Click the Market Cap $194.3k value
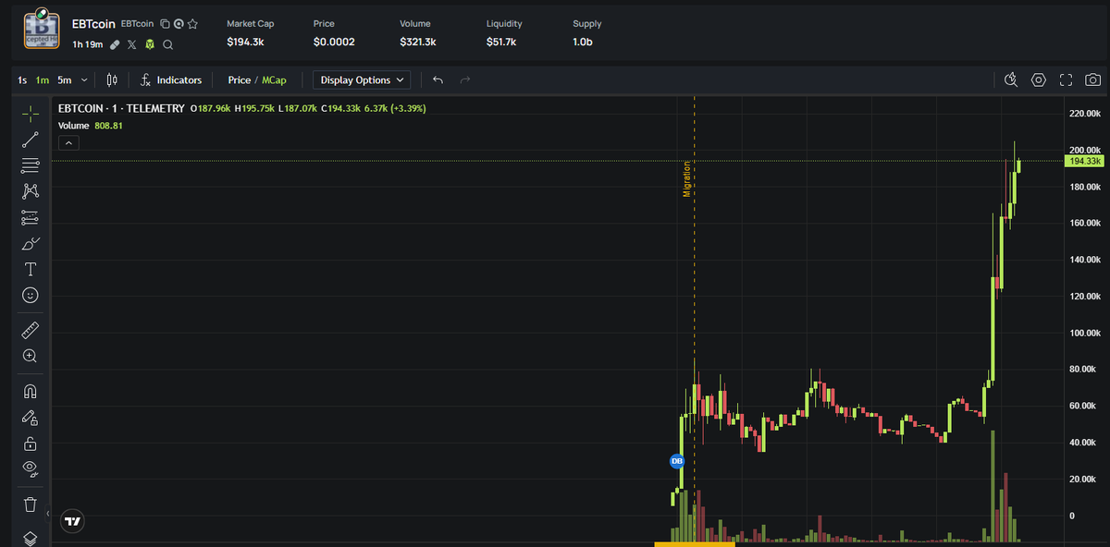1110x547 pixels. (x=245, y=43)
